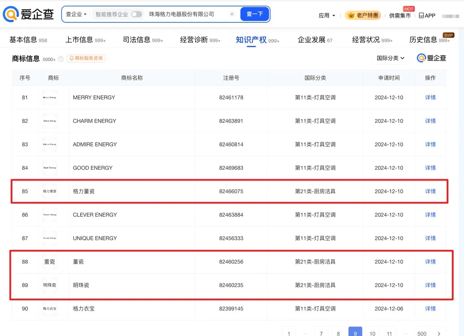Select trademark name 格力董瓷
The image size is (464, 336).
[x=84, y=191]
